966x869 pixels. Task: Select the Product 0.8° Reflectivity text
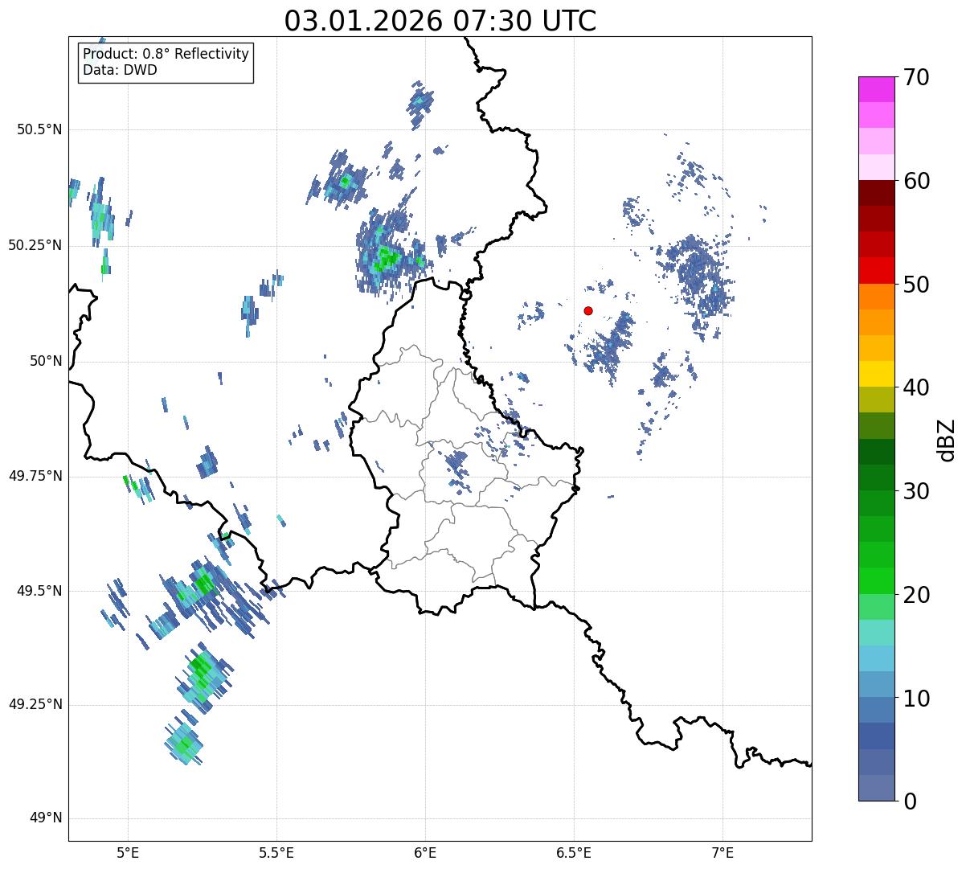(166, 55)
